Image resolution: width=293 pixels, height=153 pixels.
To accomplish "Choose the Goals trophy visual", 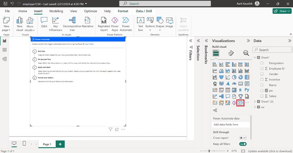I will pyautogui.click(x=241, y=96).
